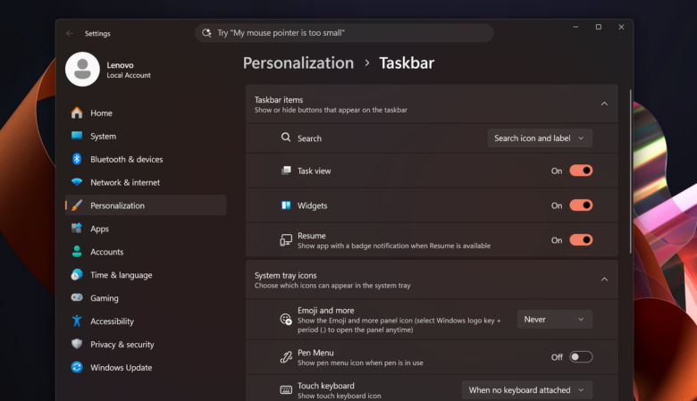
Task: Select Personalization in the sidebar
Action: pyautogui.click(x=146, y=205)
